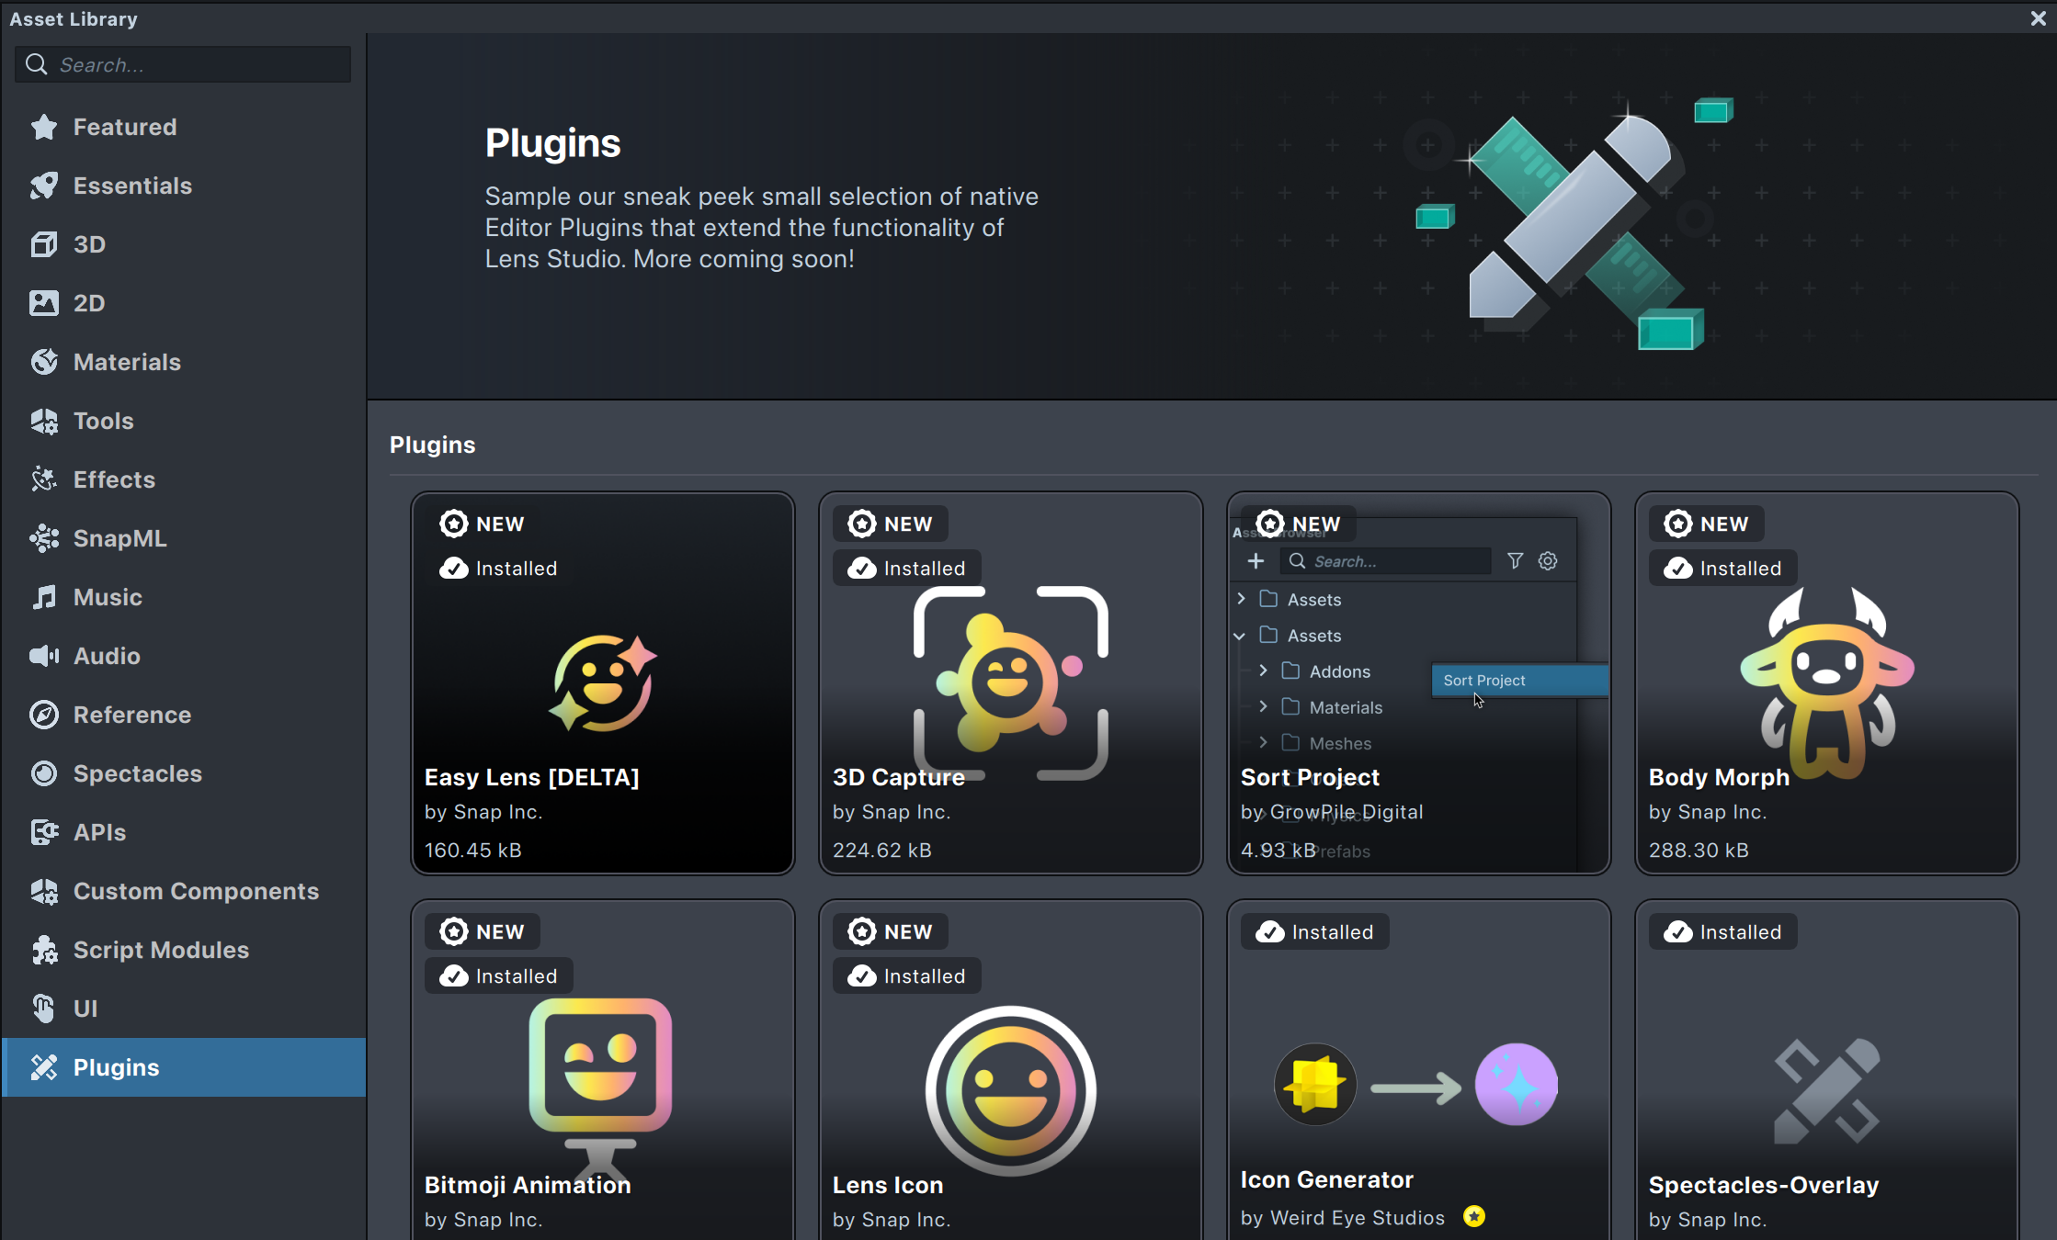
Task: Open the Reference category
Action: (x=131, y=715)
